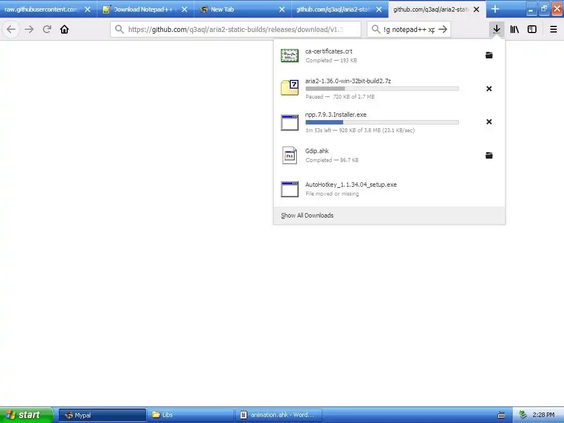Image resolution: width=564 pixels, height=423 pixels.
Task: Cancel the npp.7.9.3.Installer.exe download
Action: pos(489,122)
